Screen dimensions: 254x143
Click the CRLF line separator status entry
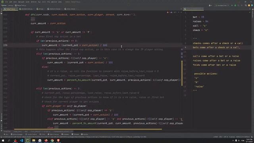[x=221, y=137]
